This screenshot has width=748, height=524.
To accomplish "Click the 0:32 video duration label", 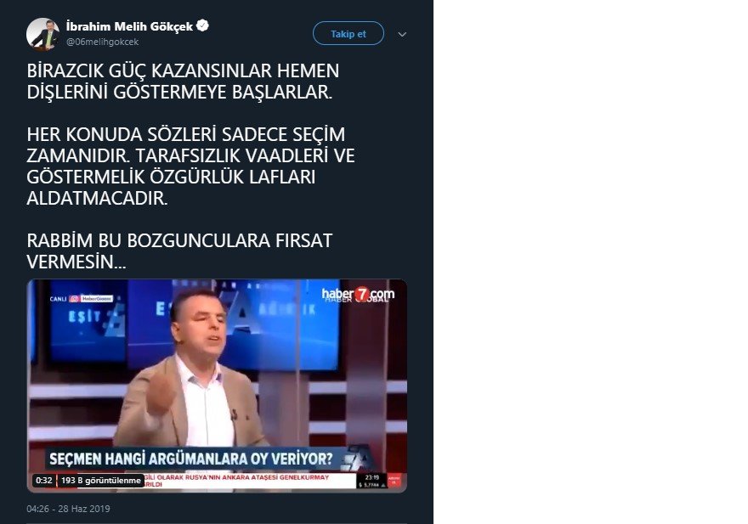I will (x=44, y=480).
